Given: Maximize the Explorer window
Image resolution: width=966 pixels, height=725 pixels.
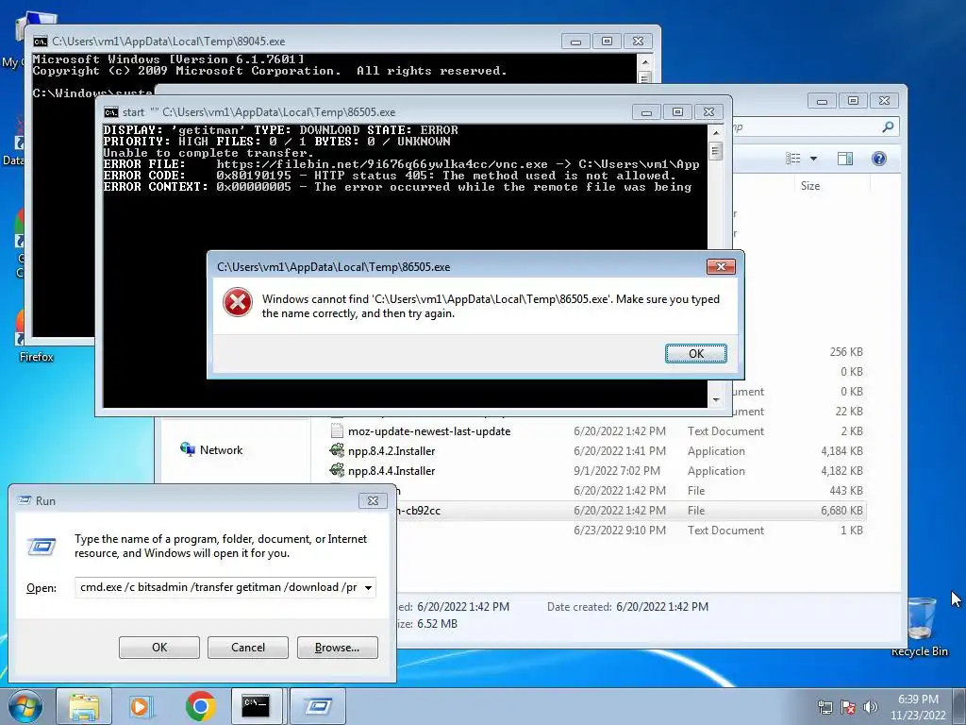Looking at the screenshot, I should tap(853, 100).
